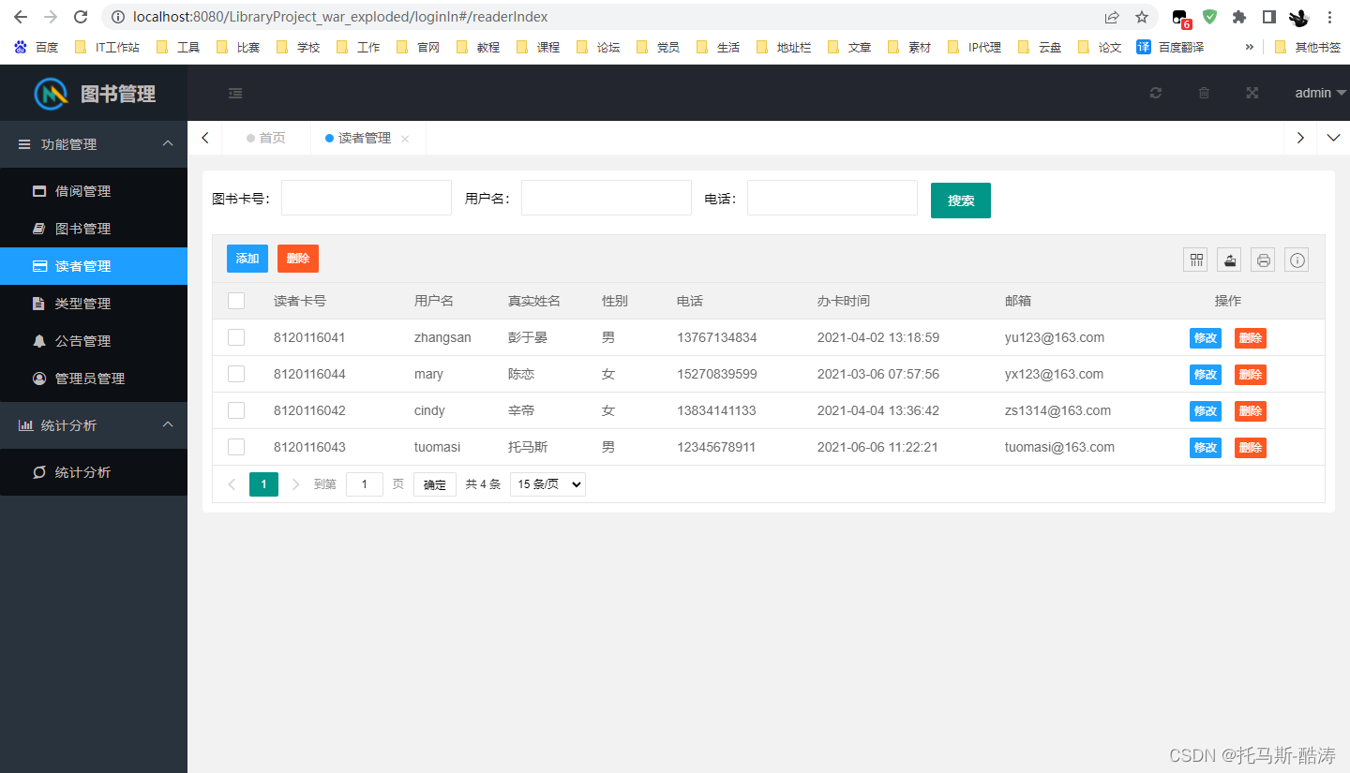Open the 15 条/页 page size dropdown

[x=547, y=484]
